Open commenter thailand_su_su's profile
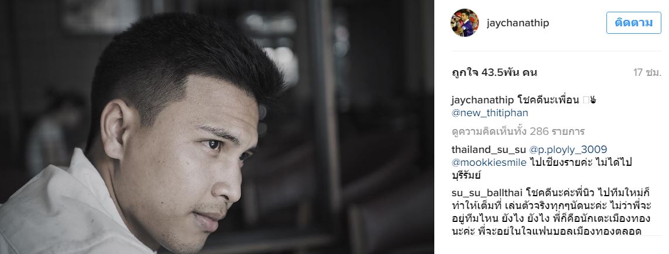This screenshot has height=254, width=669. pos(489,150)
